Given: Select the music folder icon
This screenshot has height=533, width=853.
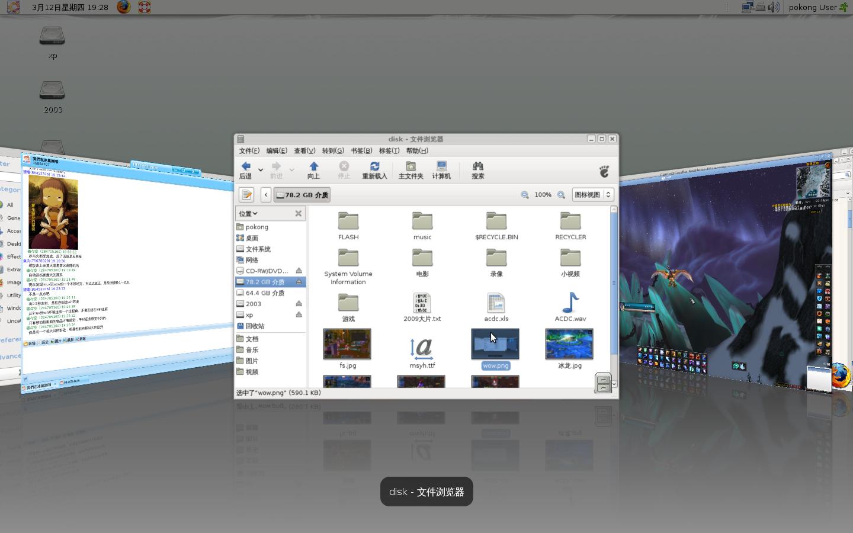Looking at the screenshot, I should [422, 221].
